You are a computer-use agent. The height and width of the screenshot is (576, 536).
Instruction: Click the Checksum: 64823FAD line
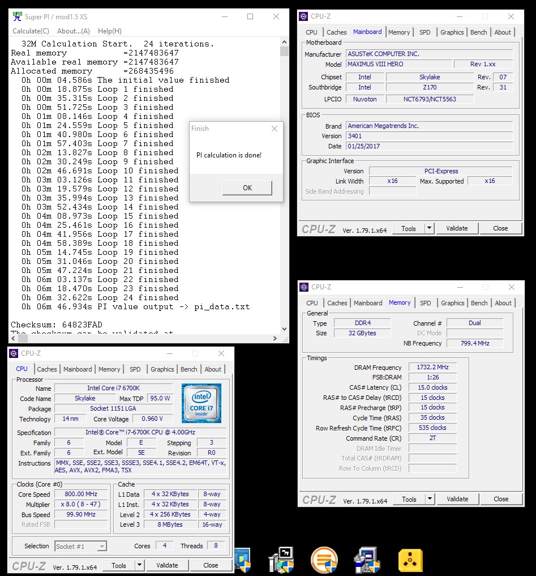[x=57, y=325]
